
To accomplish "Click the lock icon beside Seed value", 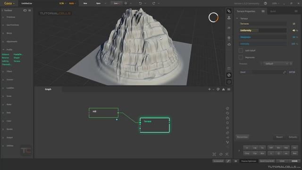I will click(285, 72).
